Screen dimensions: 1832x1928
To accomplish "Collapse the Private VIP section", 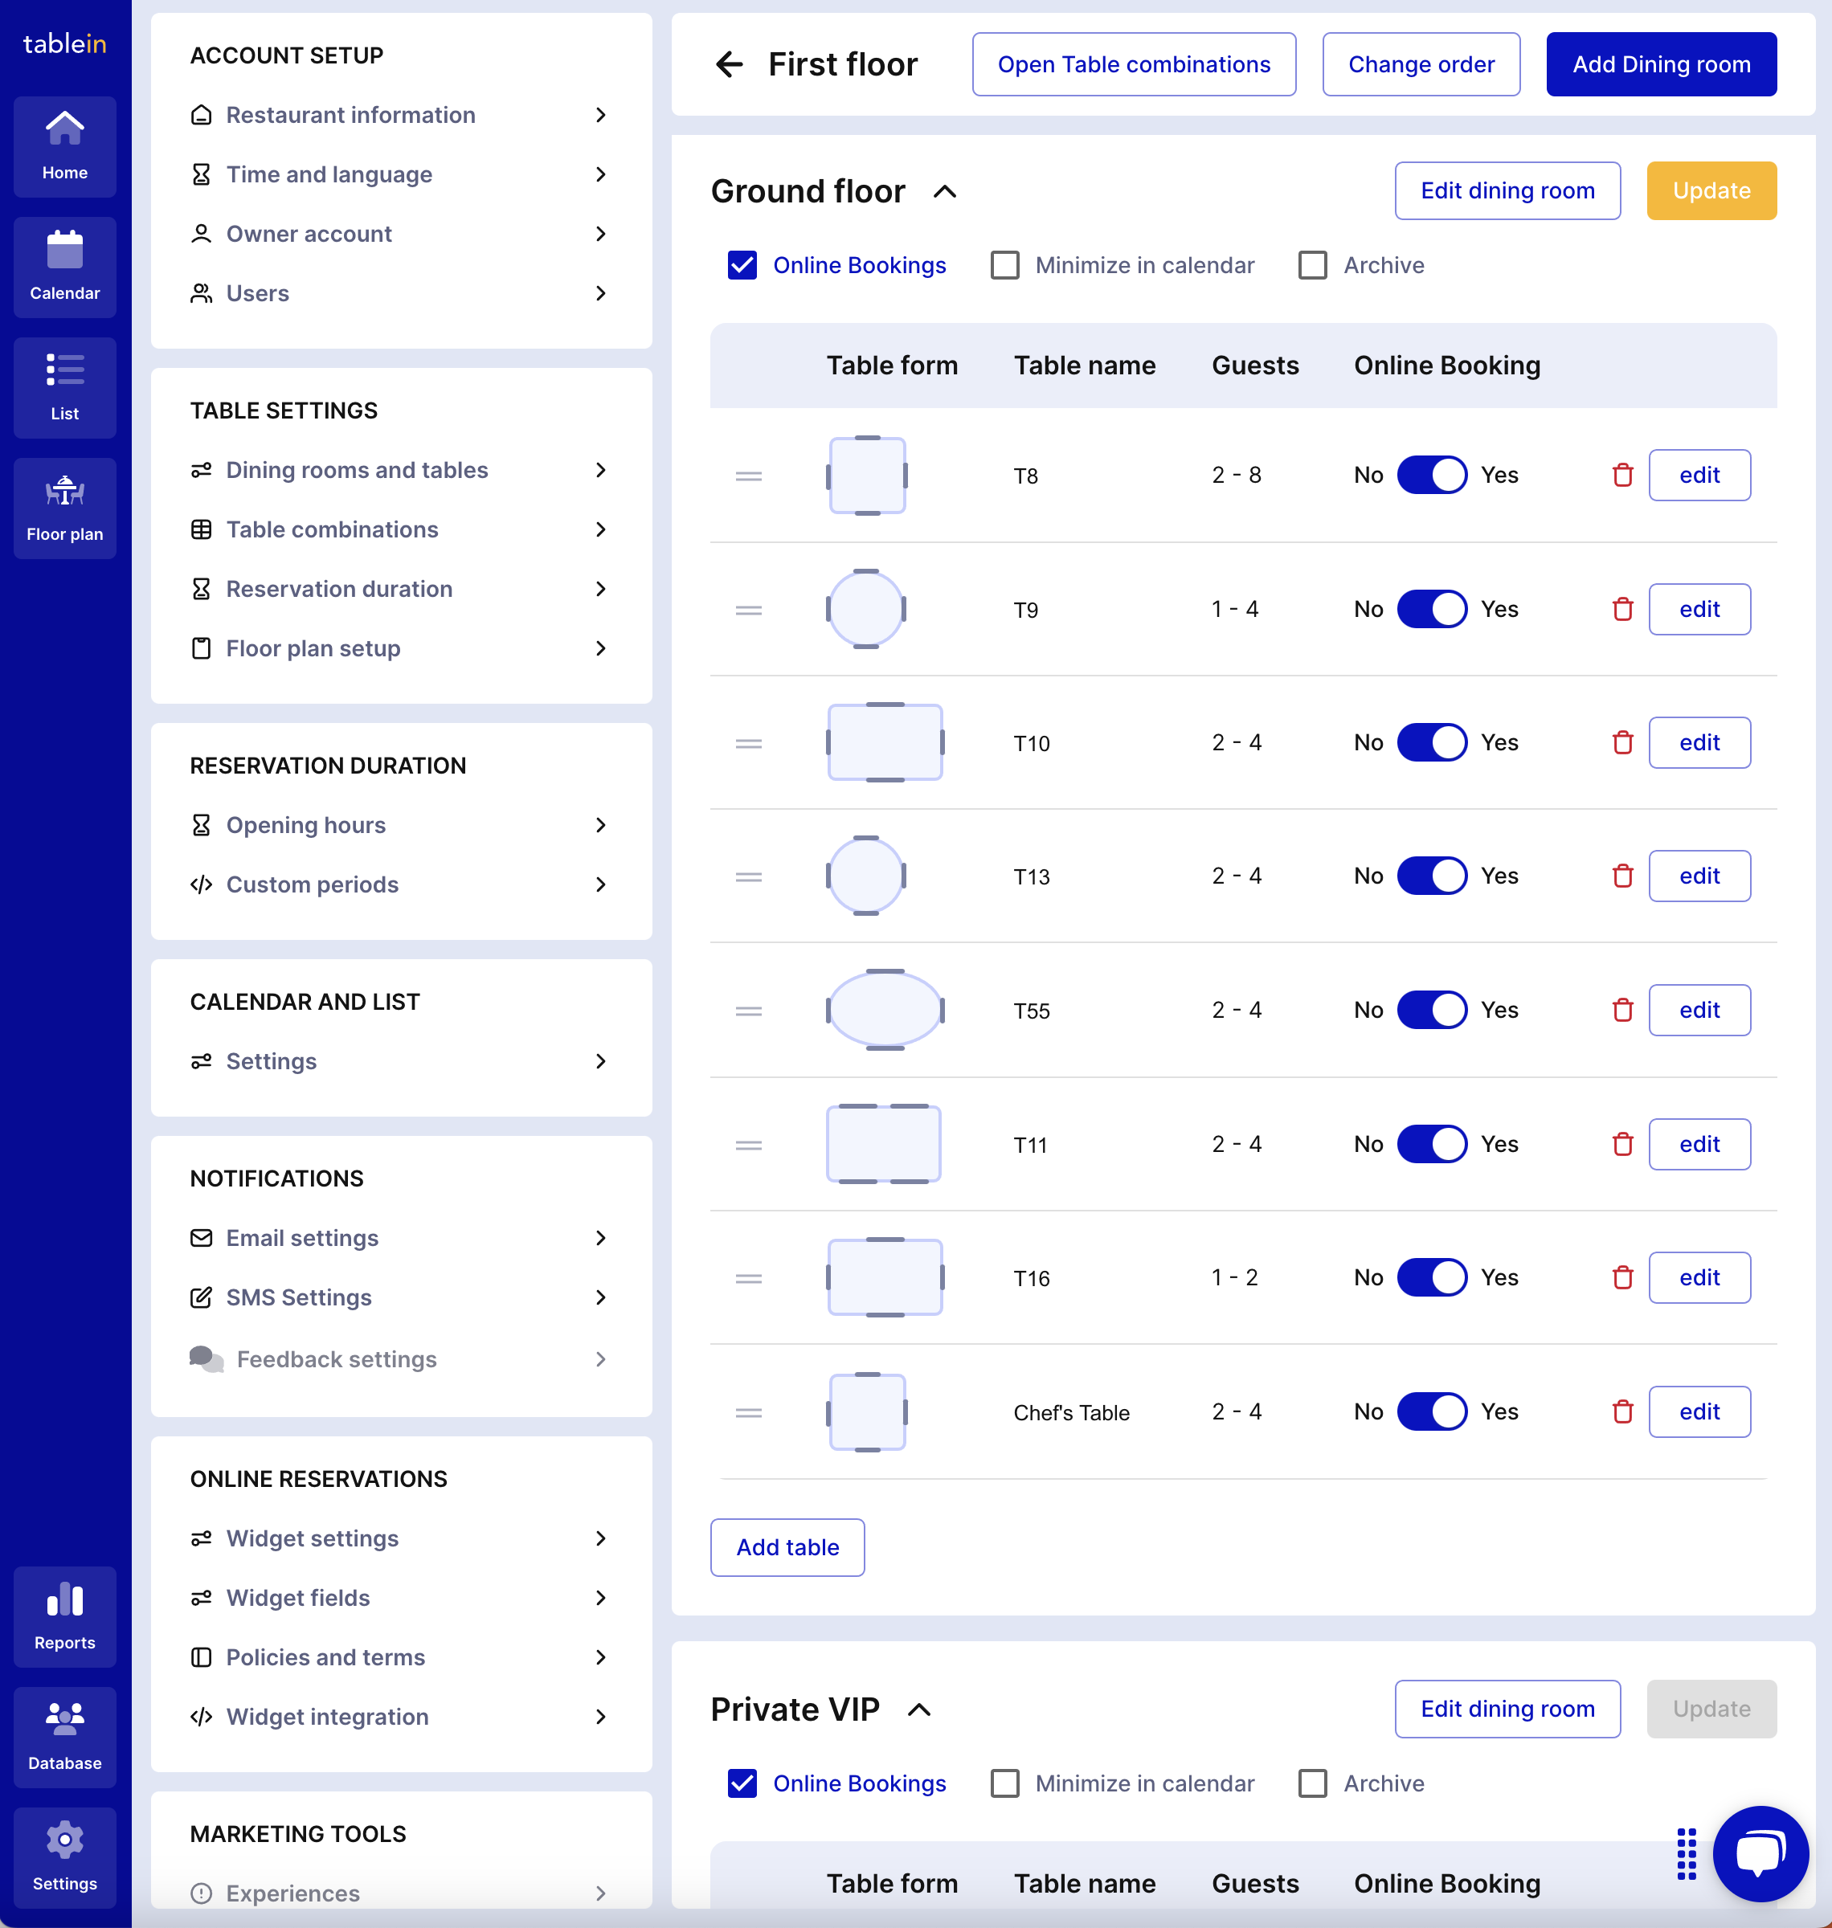I will [x=920, y=1709].
